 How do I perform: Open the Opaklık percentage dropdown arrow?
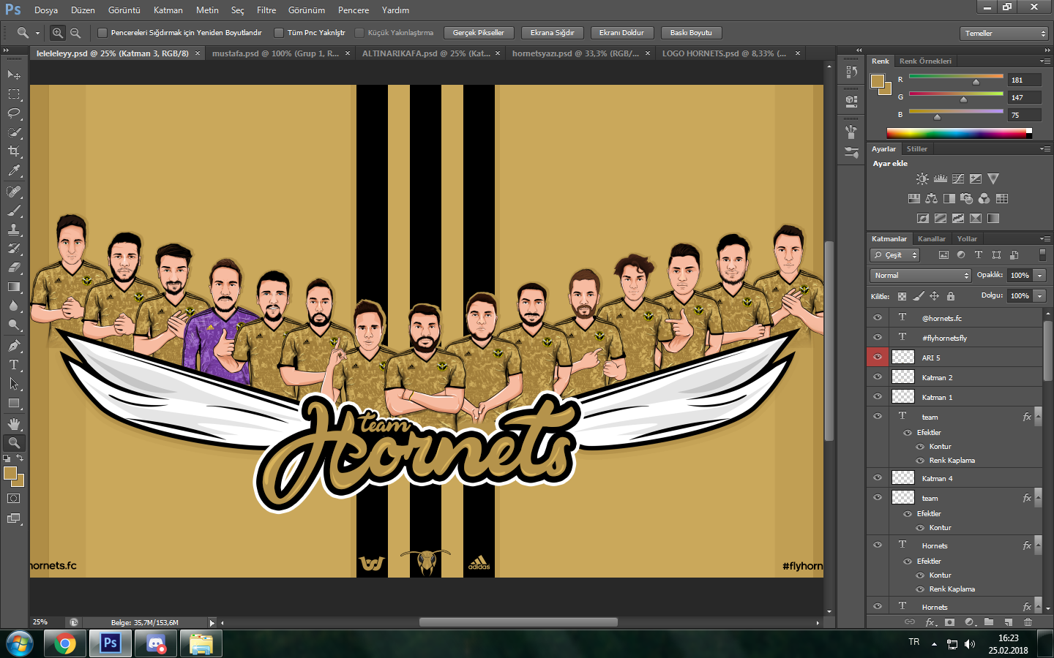[x=1039, y=276]
